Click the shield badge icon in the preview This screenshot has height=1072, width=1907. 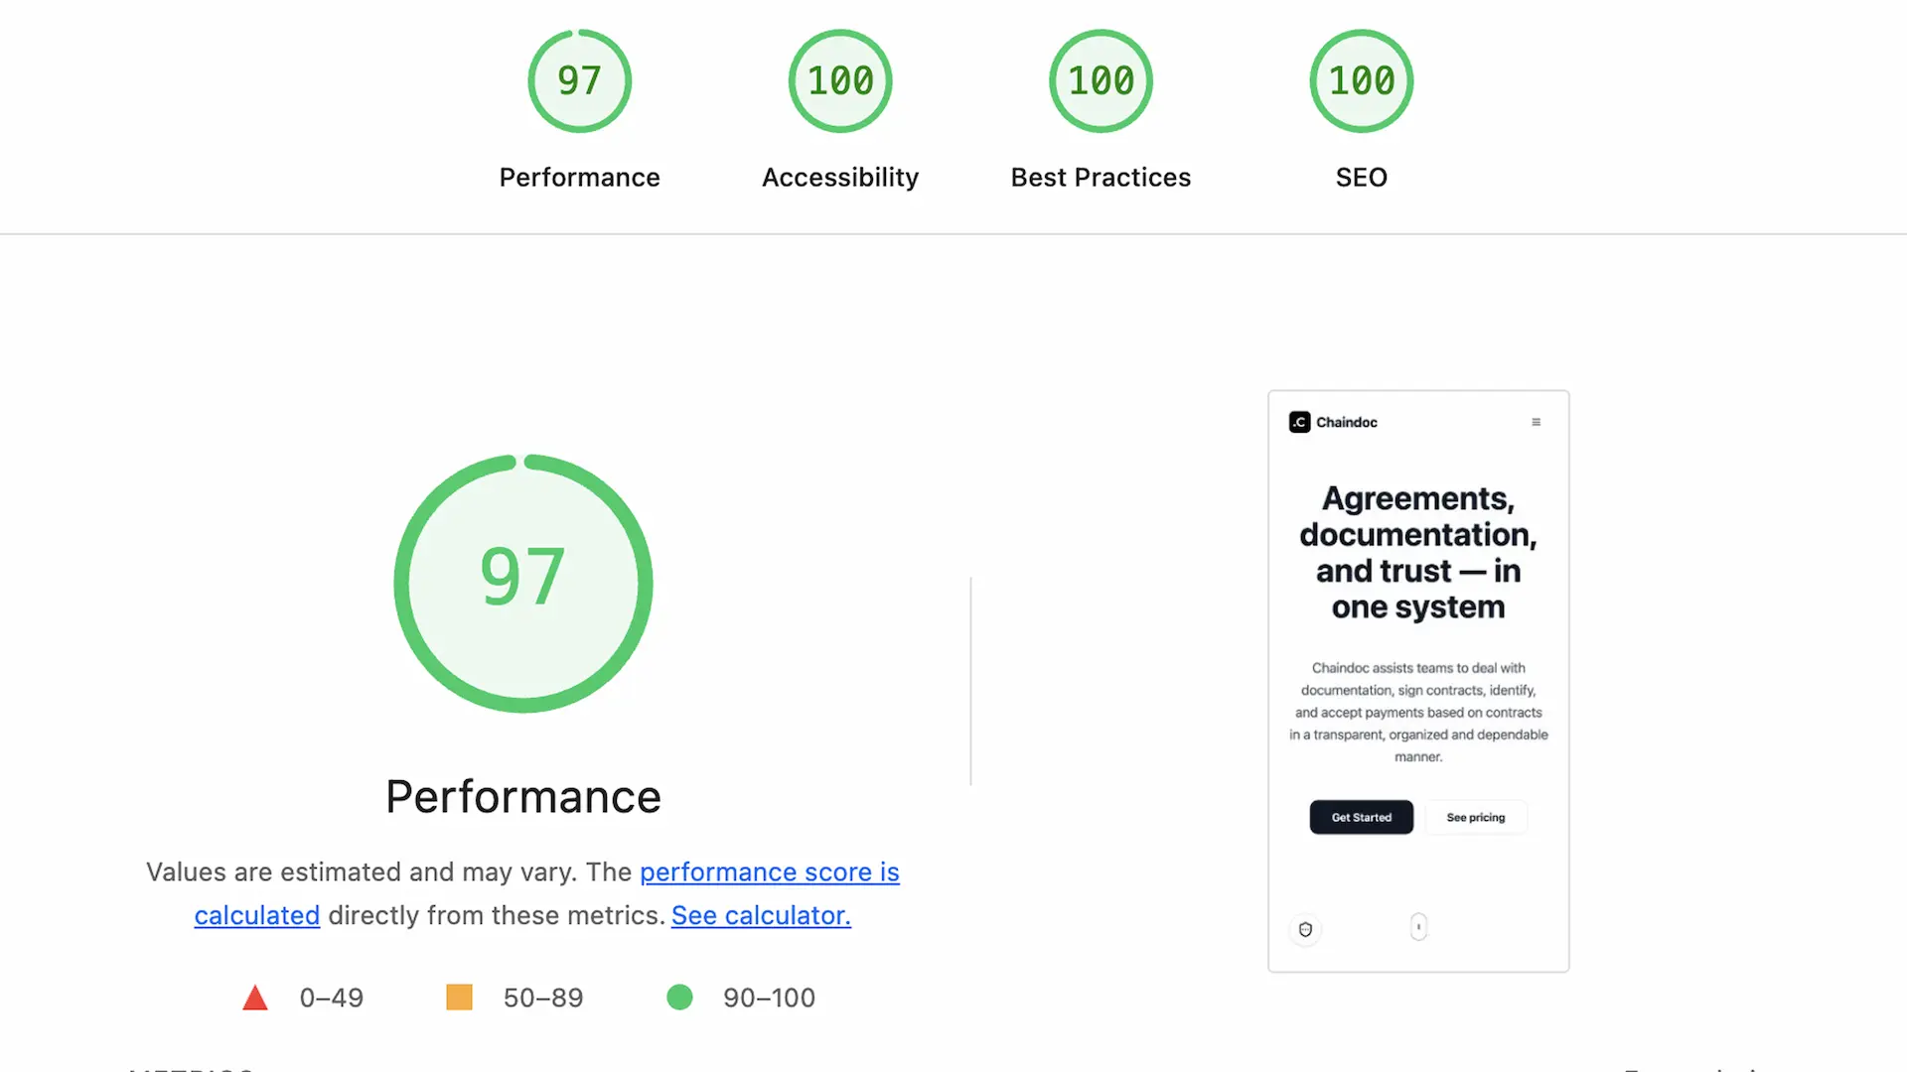point(1305,929)
